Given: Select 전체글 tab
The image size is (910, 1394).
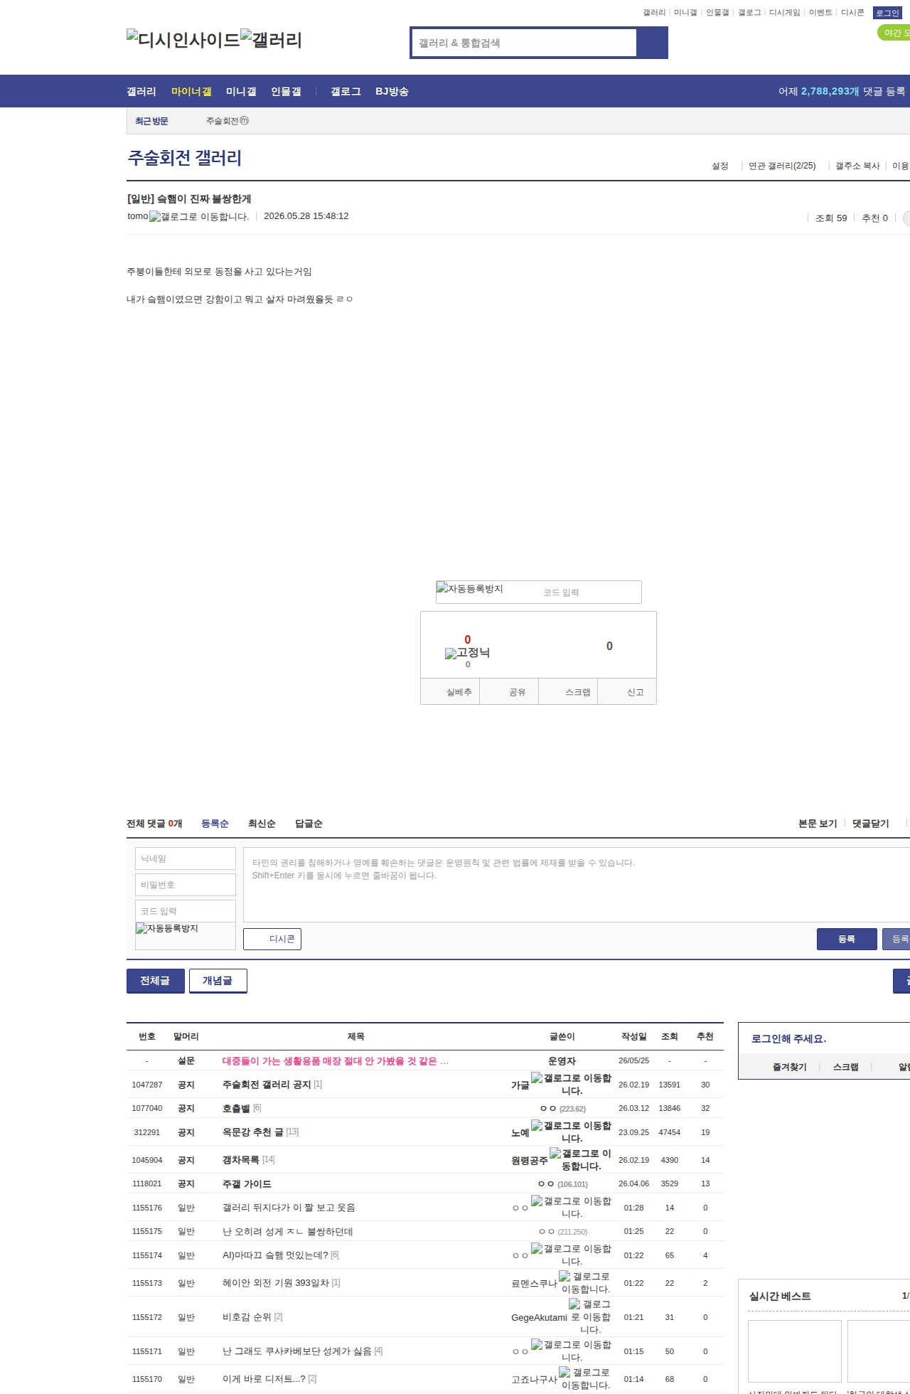Looking at the screenshot, I should point(156,980).
